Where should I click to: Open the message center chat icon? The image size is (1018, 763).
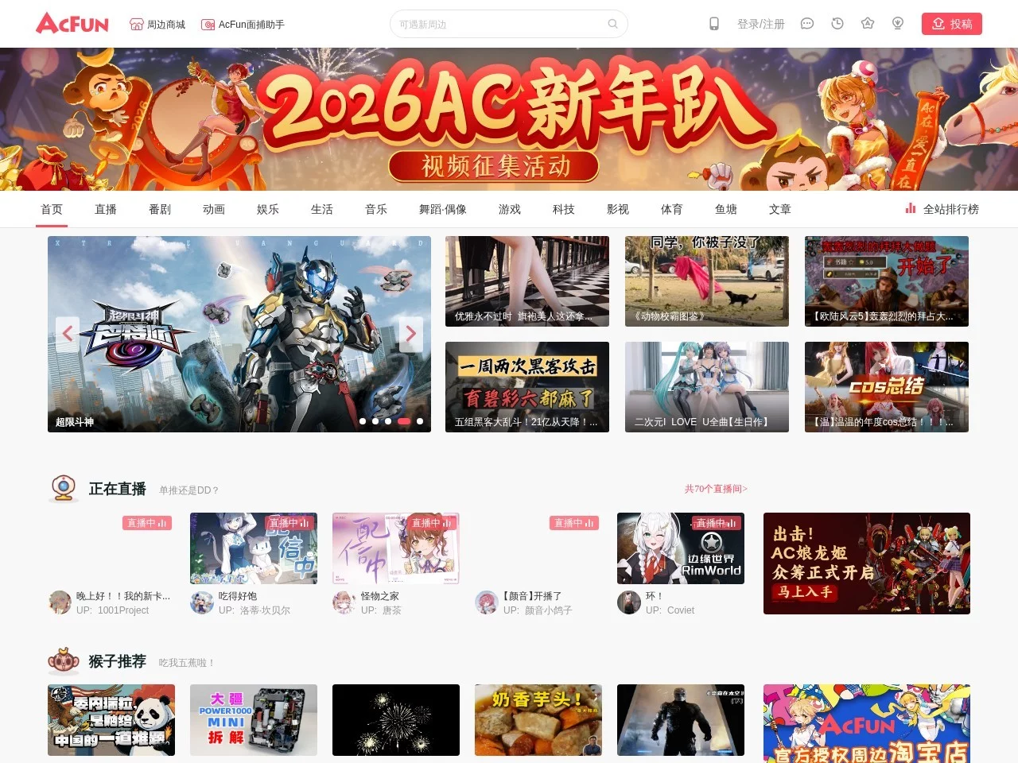pyautogui.click(x=806, y=24)
